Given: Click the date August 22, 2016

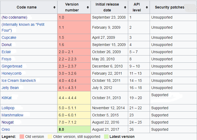Looking at the screenshot, I should [x=106, y=122].
